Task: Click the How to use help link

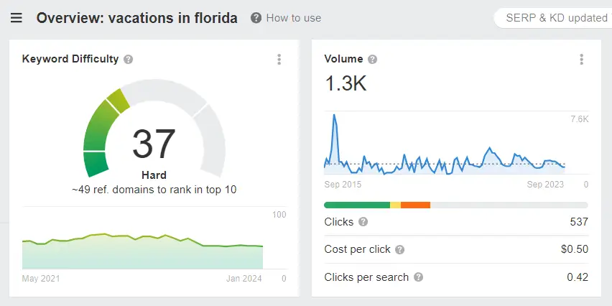Action: (x=293, y=18)
